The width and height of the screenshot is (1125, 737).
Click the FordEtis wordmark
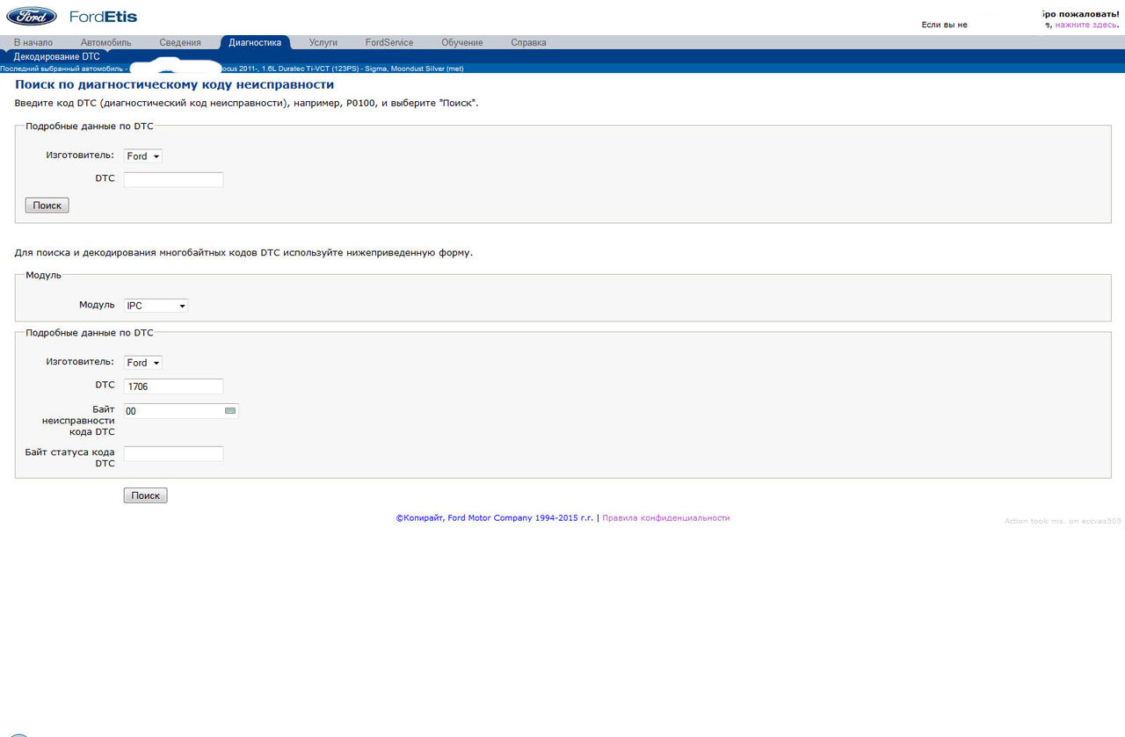(x=104, y=17)
